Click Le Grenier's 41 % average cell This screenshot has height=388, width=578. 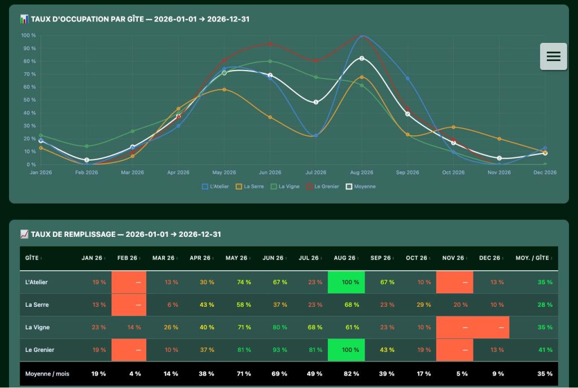[534, 350]
